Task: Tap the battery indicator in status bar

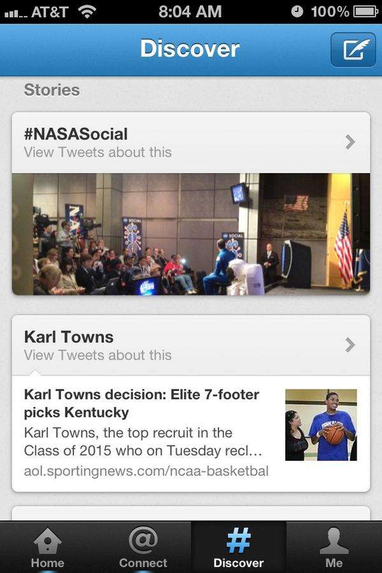Action: click(x=365, y=11)
